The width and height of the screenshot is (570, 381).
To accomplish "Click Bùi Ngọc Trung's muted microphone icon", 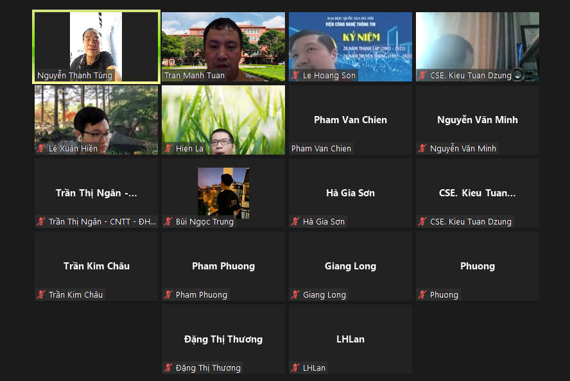I will click(168, 221).
